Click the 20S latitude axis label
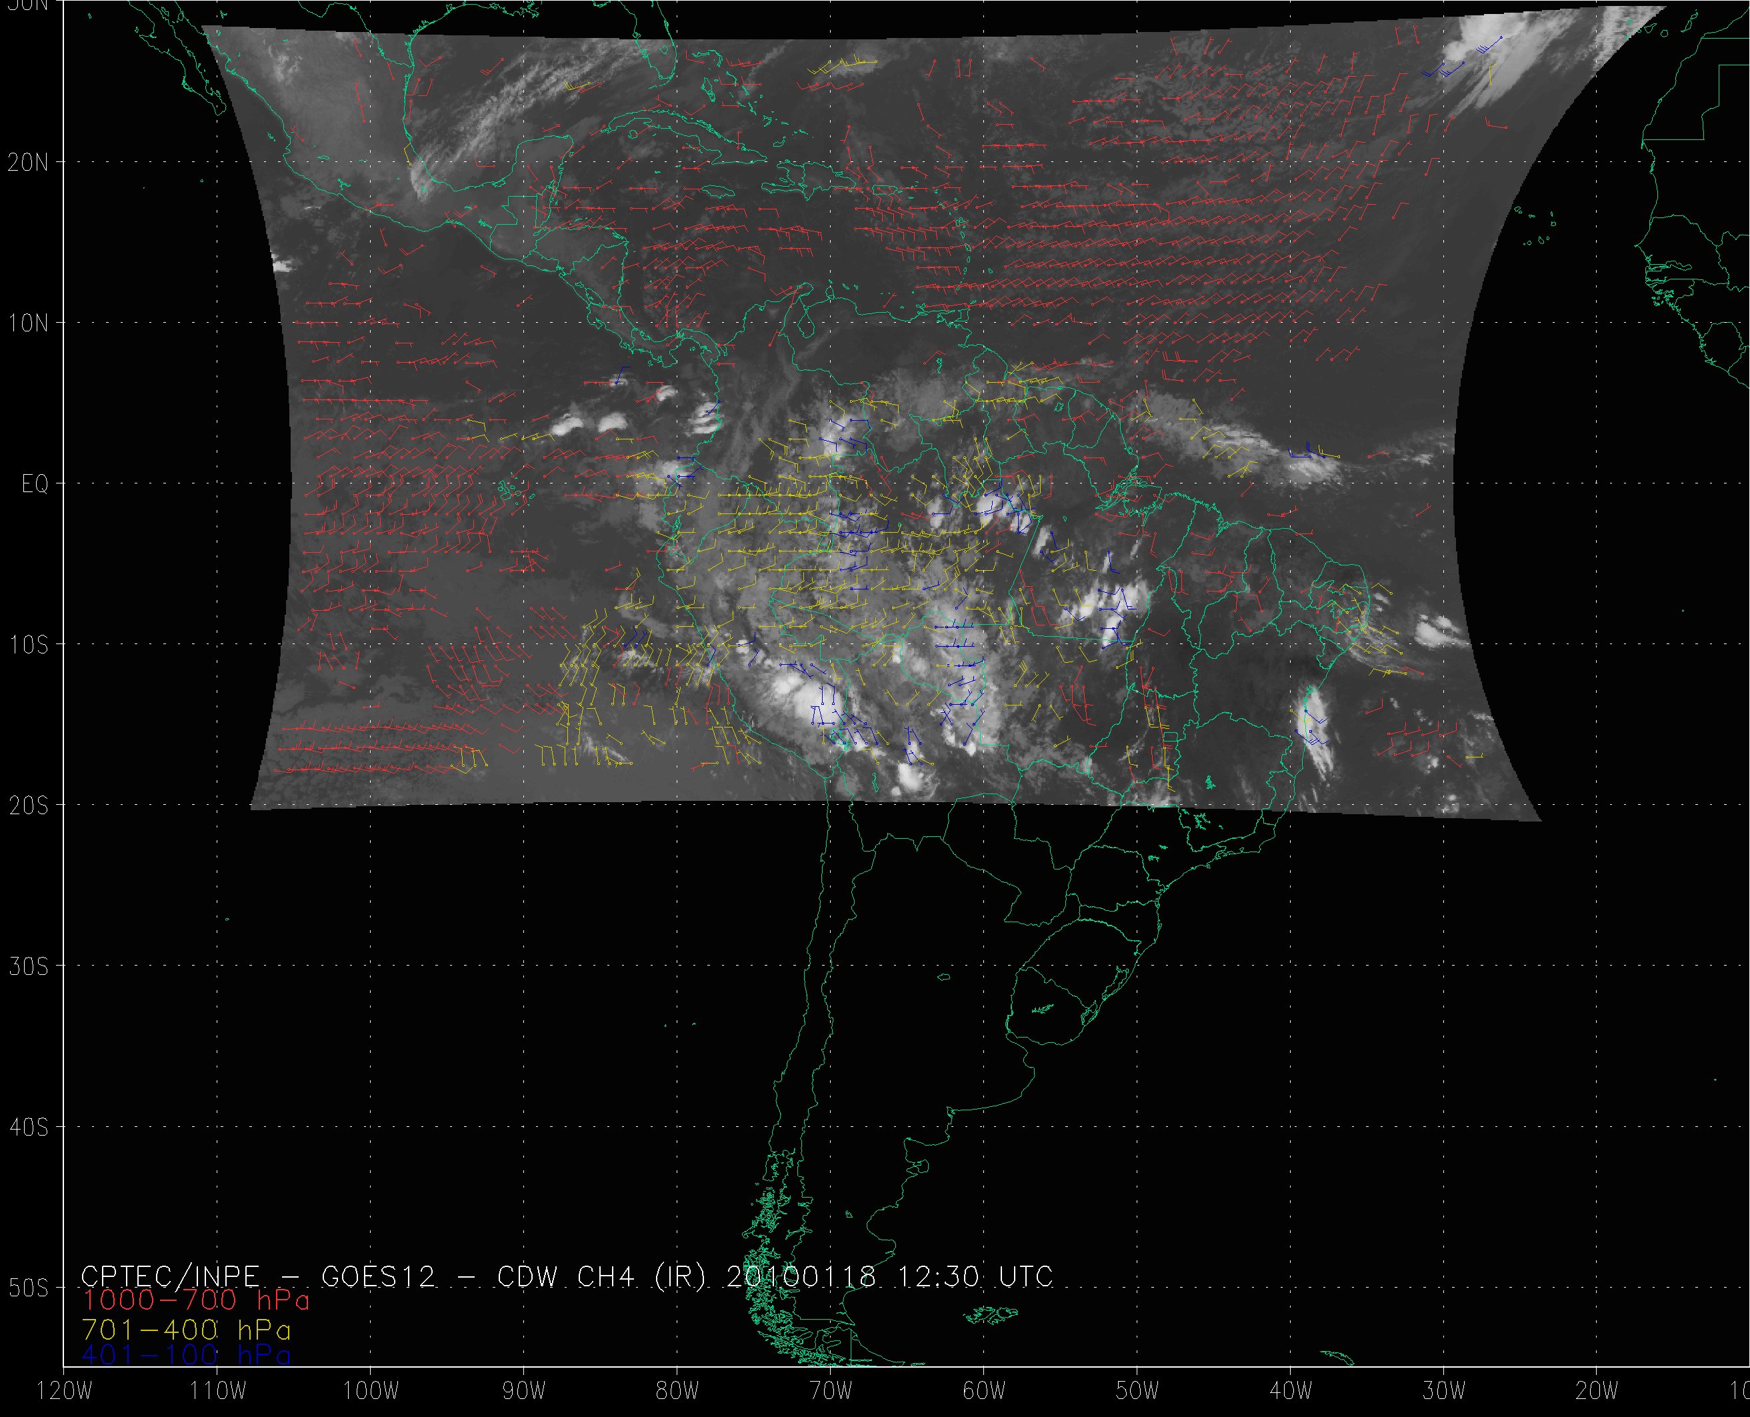 click(x=28, y=806)
